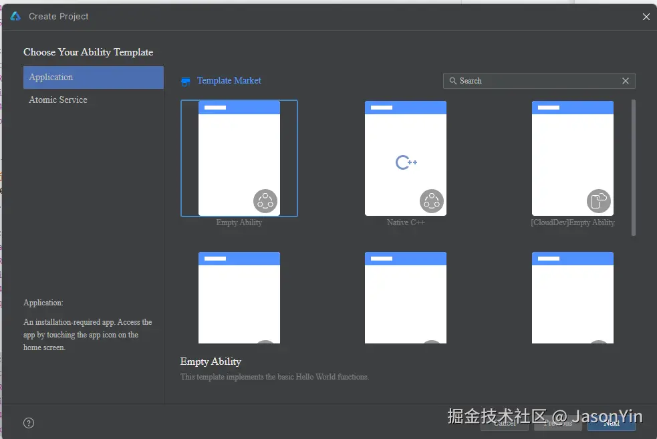This screenshot has height=439, width=657.
Task: Click the Cancel button
Action: pos(505,423)
